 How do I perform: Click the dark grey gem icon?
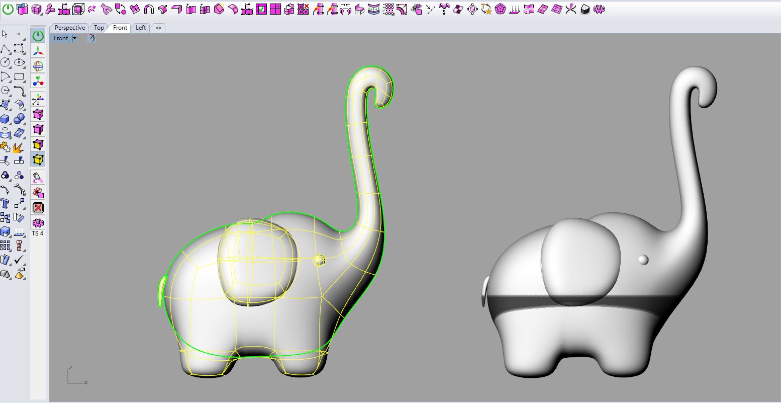click(x=584, y=9)
